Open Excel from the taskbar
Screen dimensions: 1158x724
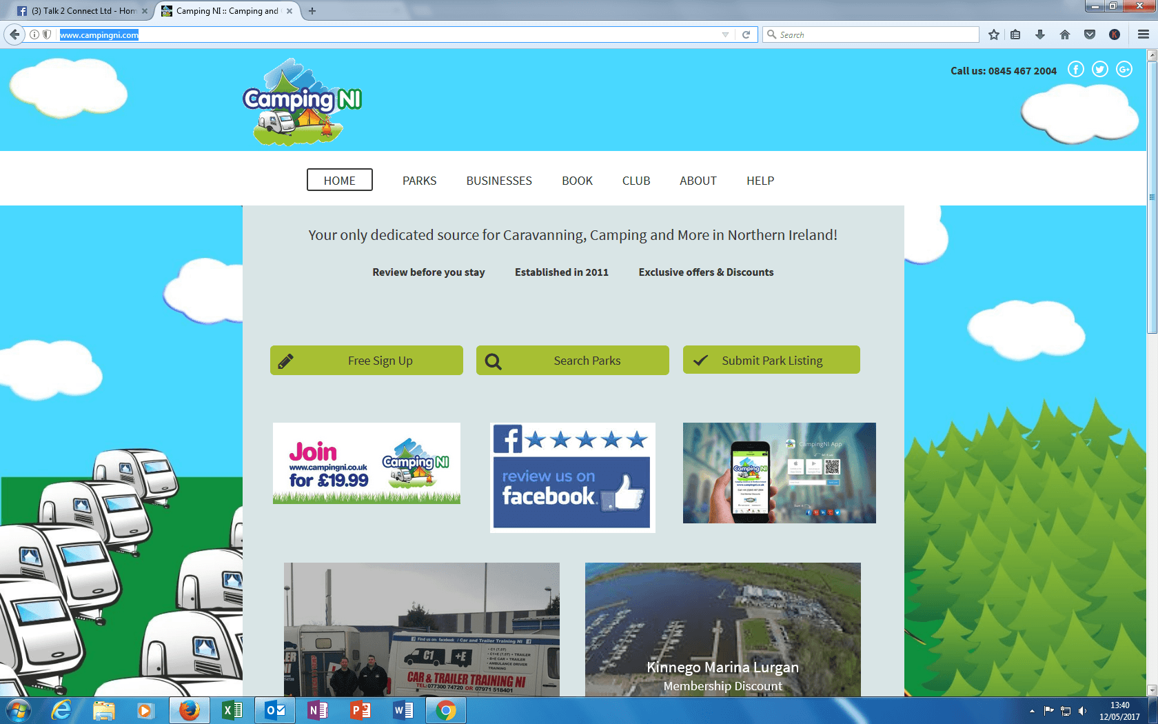[232, 710]
